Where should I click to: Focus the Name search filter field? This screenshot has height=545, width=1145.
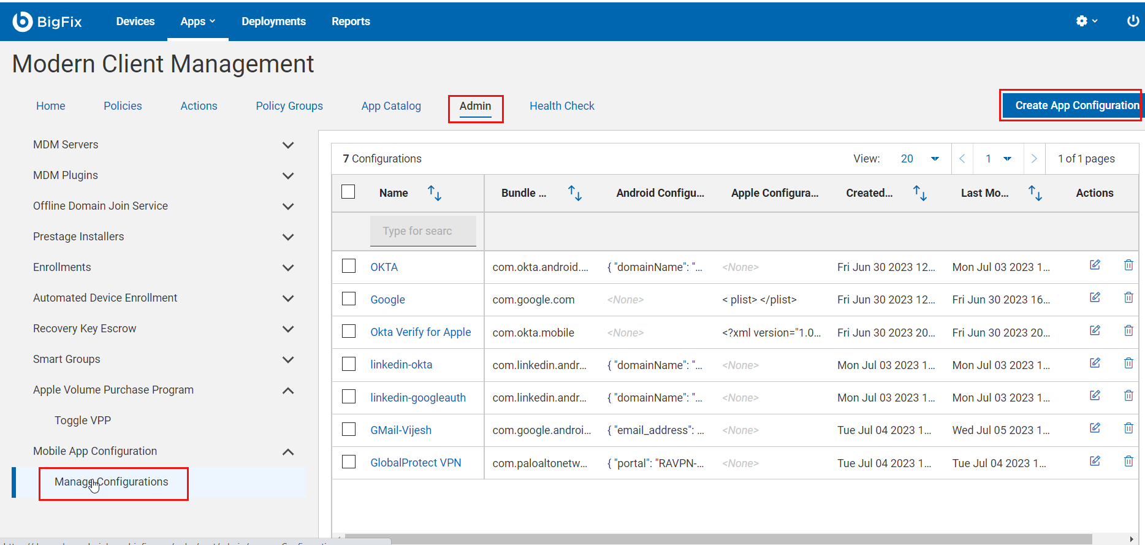pos(423,231)
